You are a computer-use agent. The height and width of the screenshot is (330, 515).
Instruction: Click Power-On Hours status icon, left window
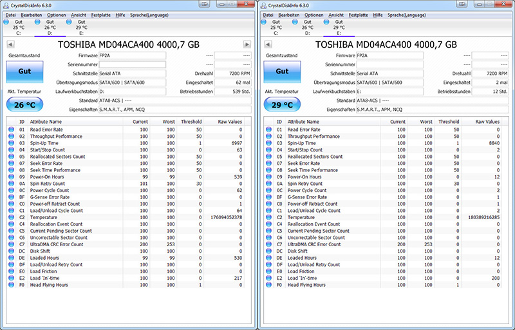[12, 177]
